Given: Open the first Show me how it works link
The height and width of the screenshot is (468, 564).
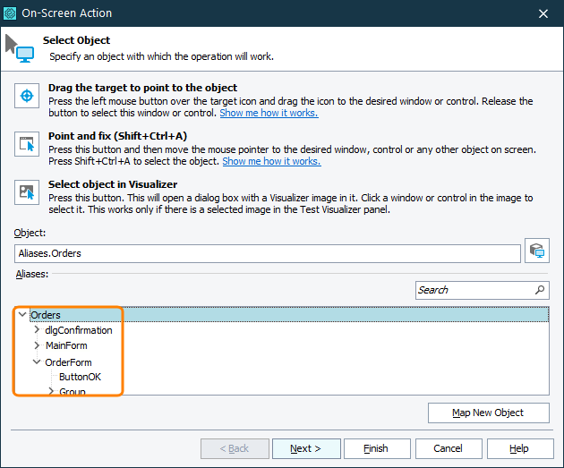Looking at the screenshot, I should (269, 114).
